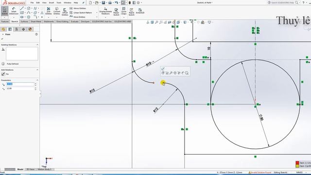Click the Instant2D tool
Image resolution: width=311 pixels, height=175 pixels.
[x=140, y=11]
